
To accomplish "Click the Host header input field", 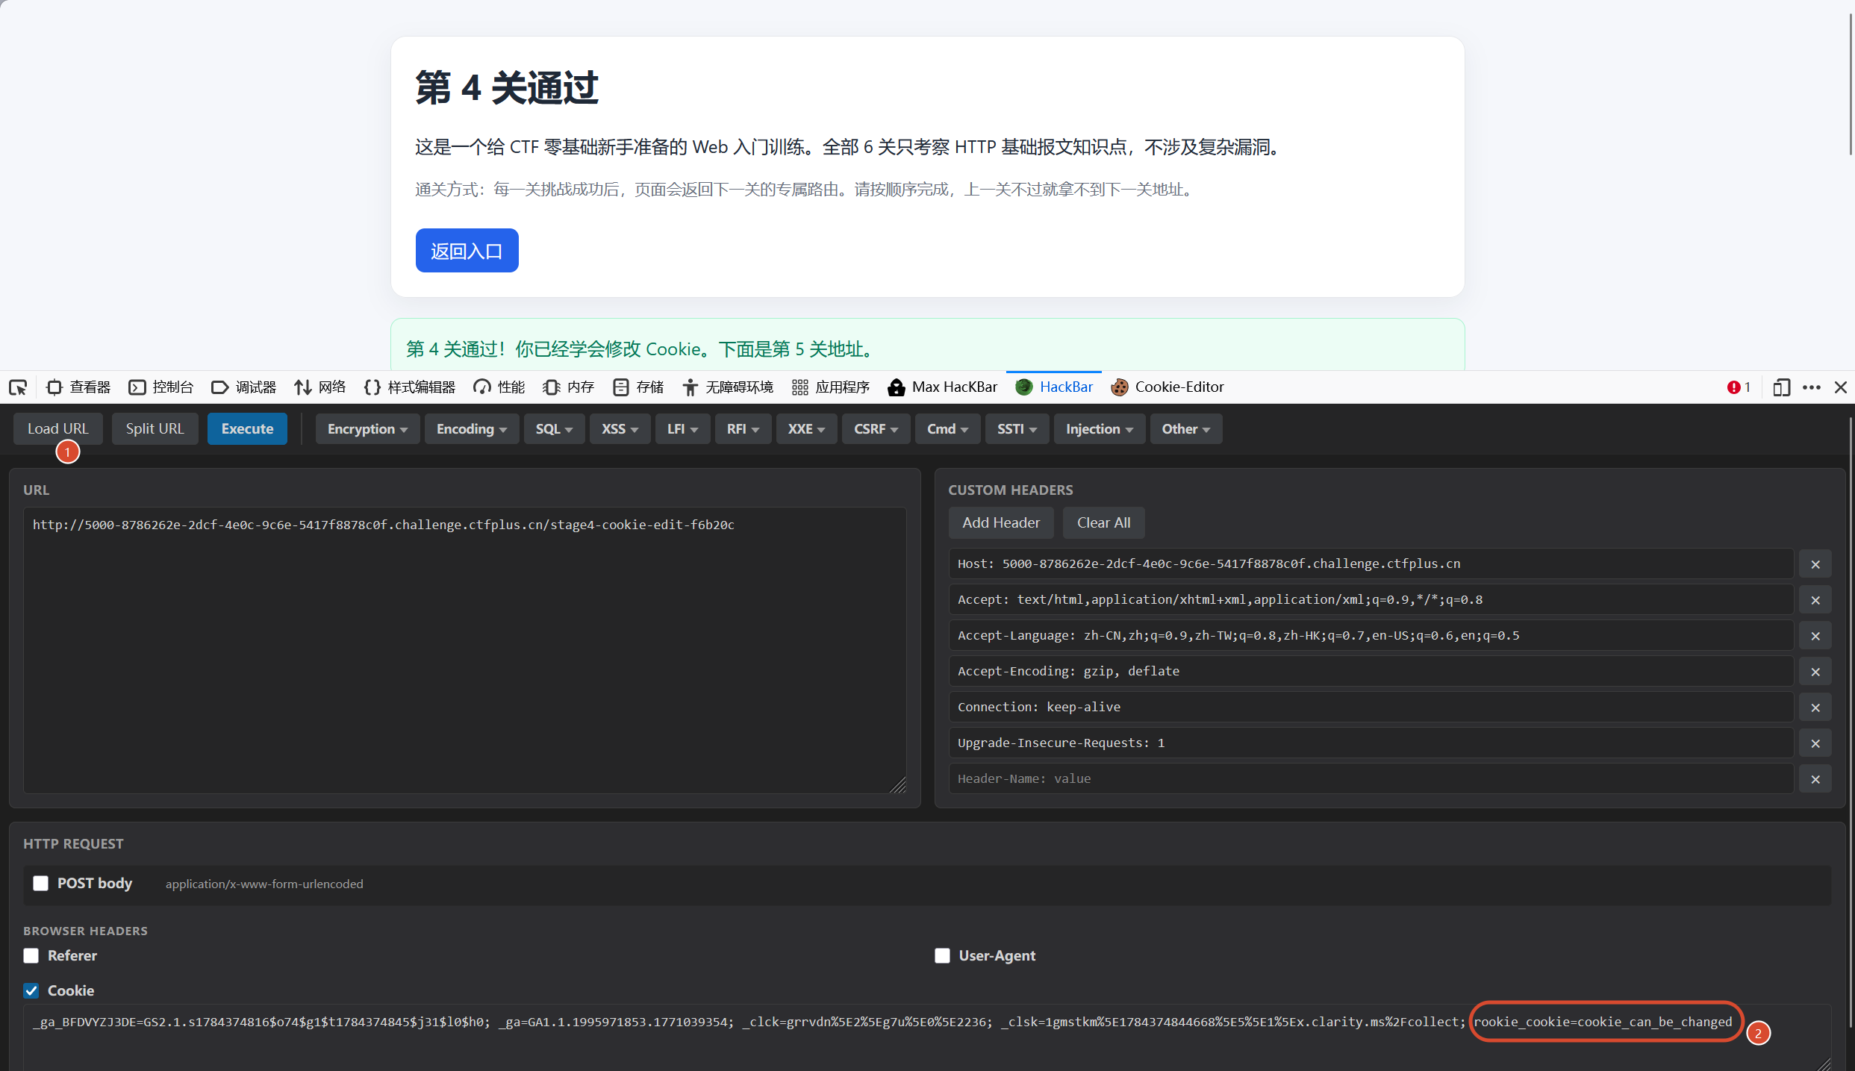I will tap(1371, 564).
